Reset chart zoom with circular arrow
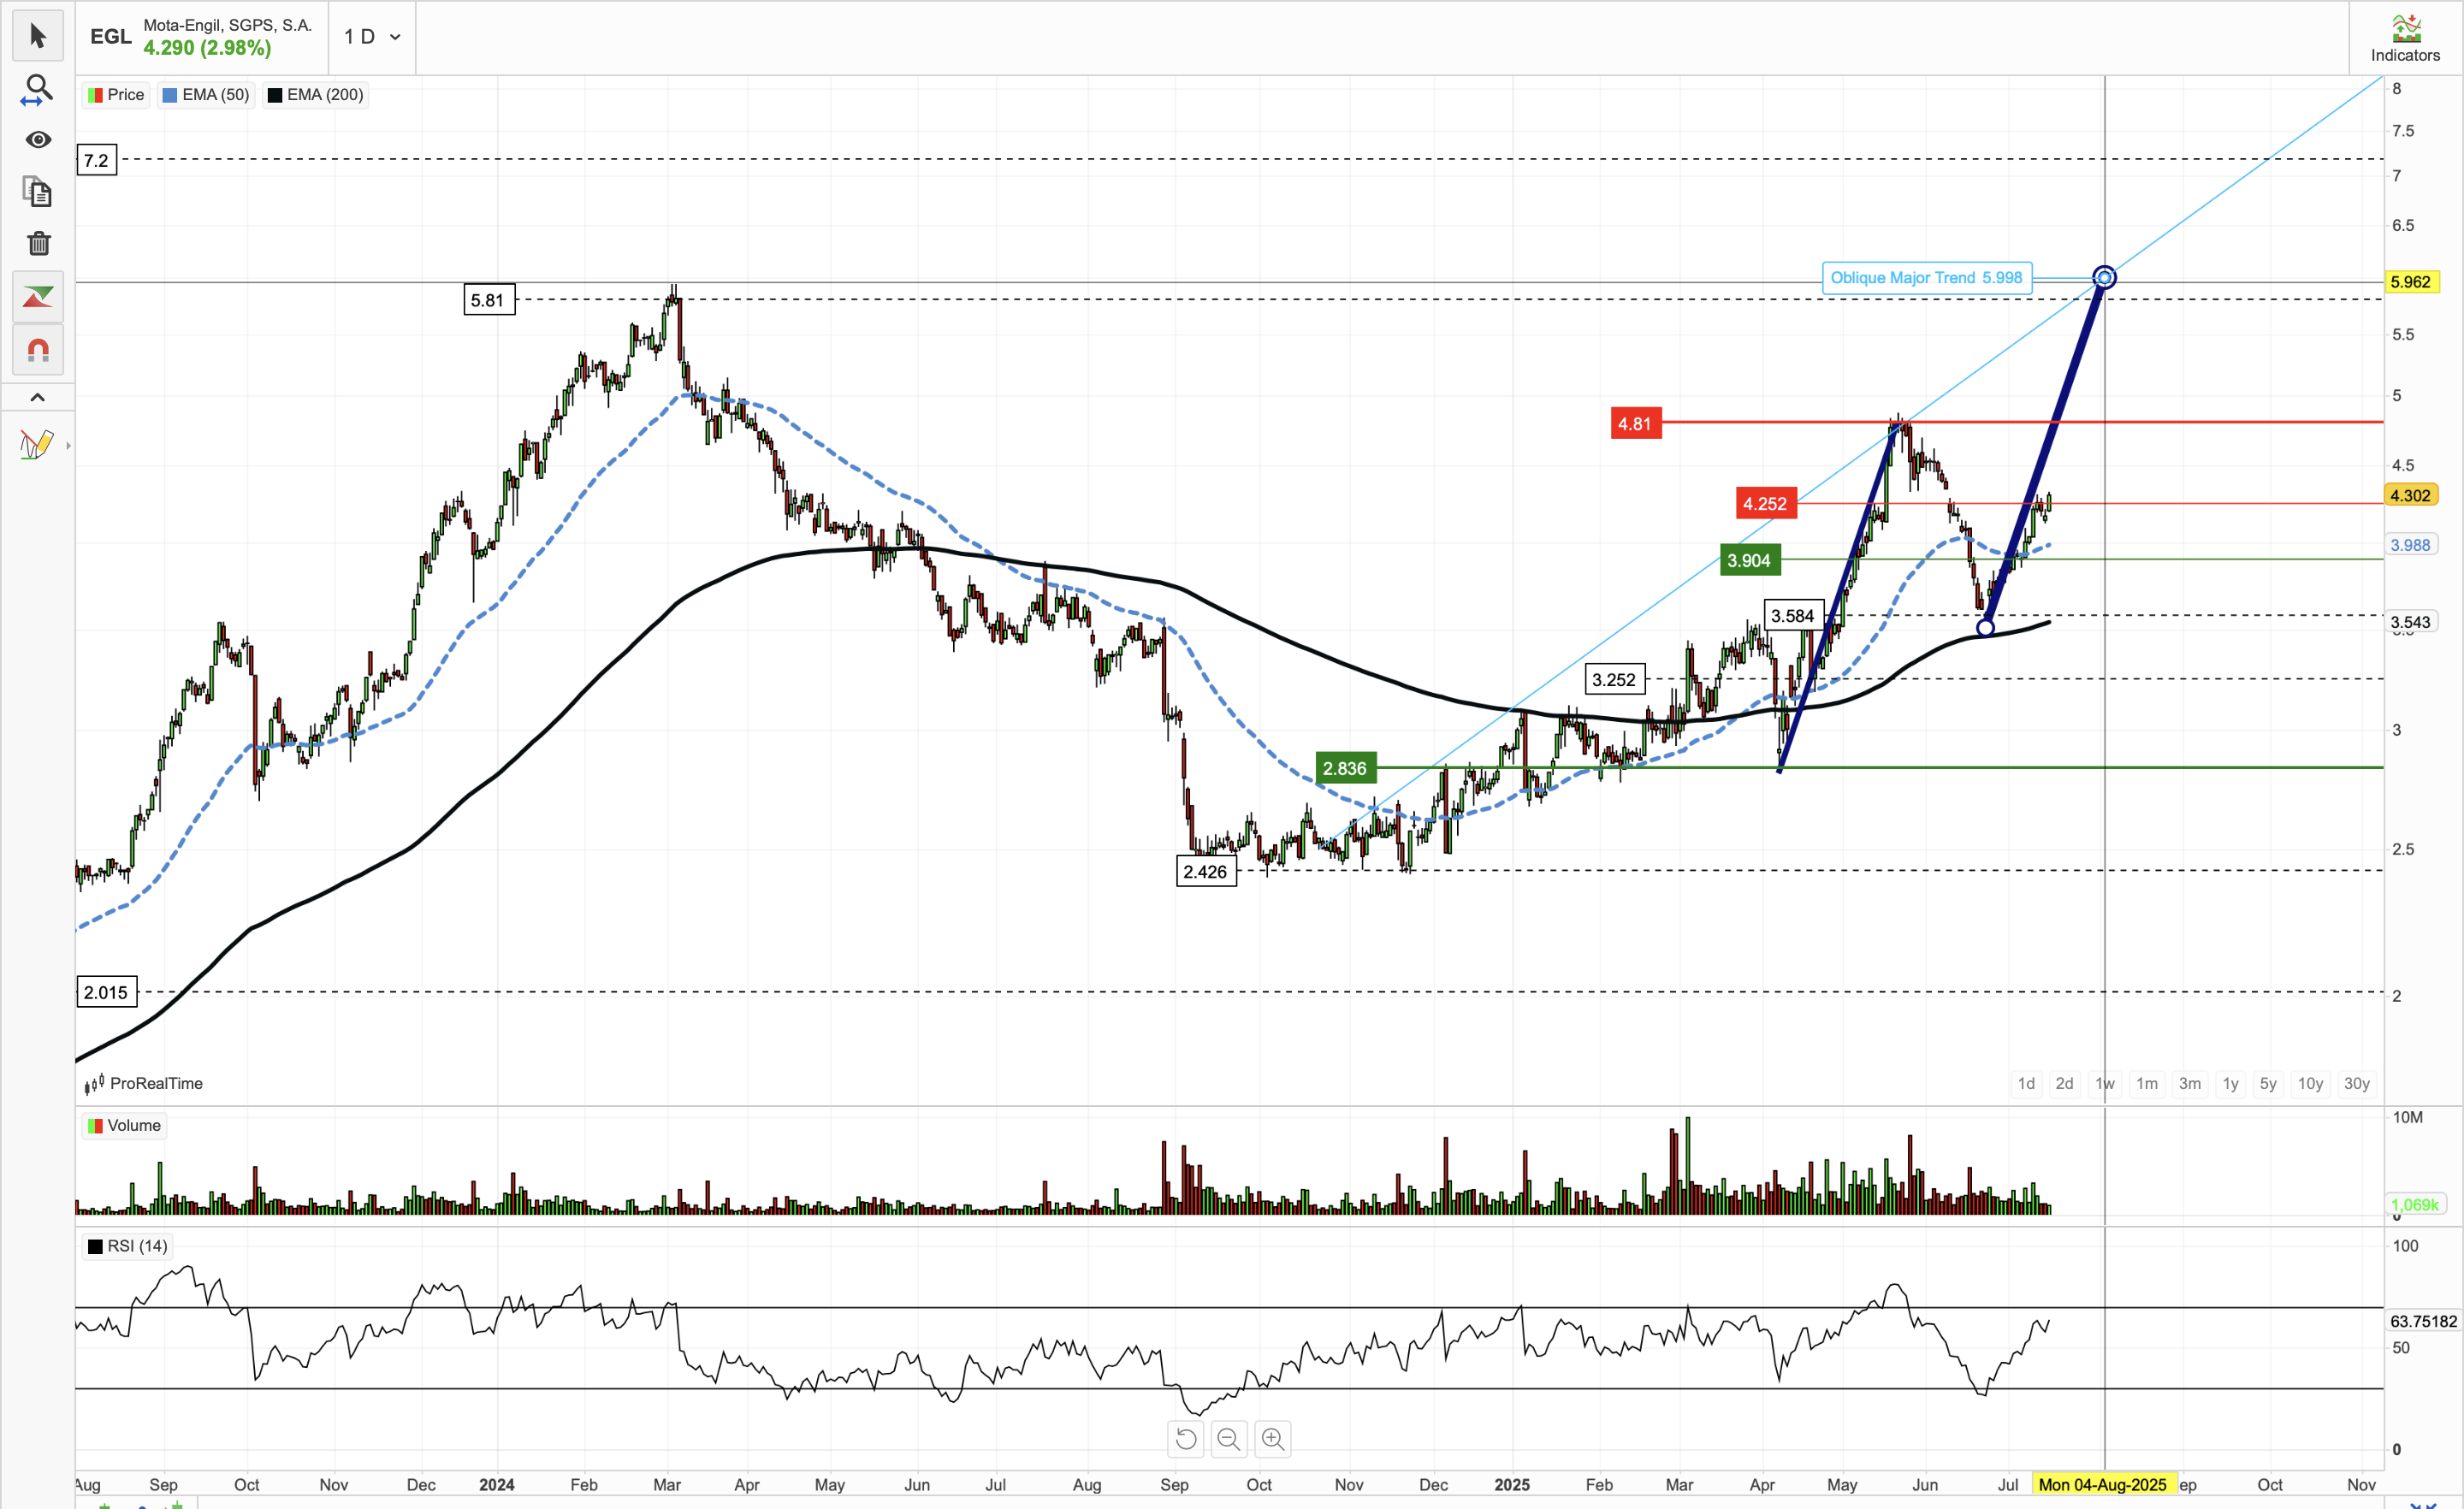 coord(1185,1439)
